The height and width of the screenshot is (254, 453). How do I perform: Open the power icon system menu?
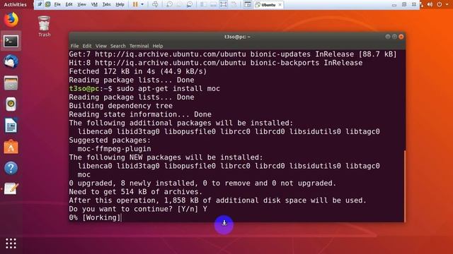[440, 4]
